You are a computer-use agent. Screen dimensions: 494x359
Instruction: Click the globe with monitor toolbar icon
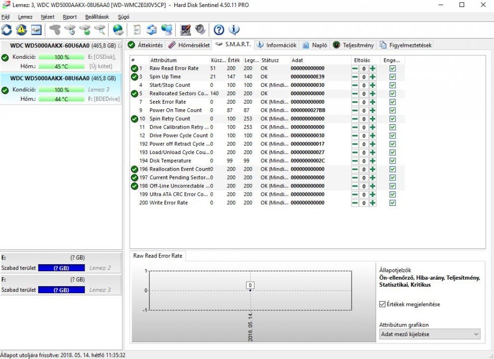167,30
